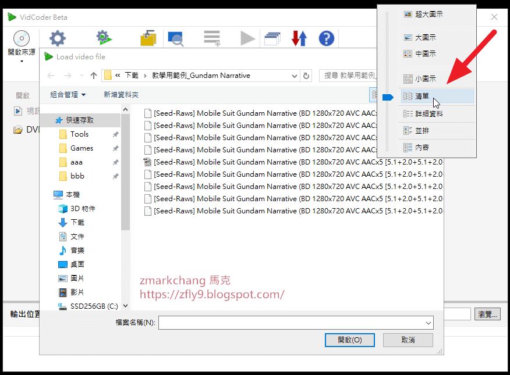Click the DVD folder item in VidCoder
The width and height of the screenshot is (510, 375).
[26, 130]
